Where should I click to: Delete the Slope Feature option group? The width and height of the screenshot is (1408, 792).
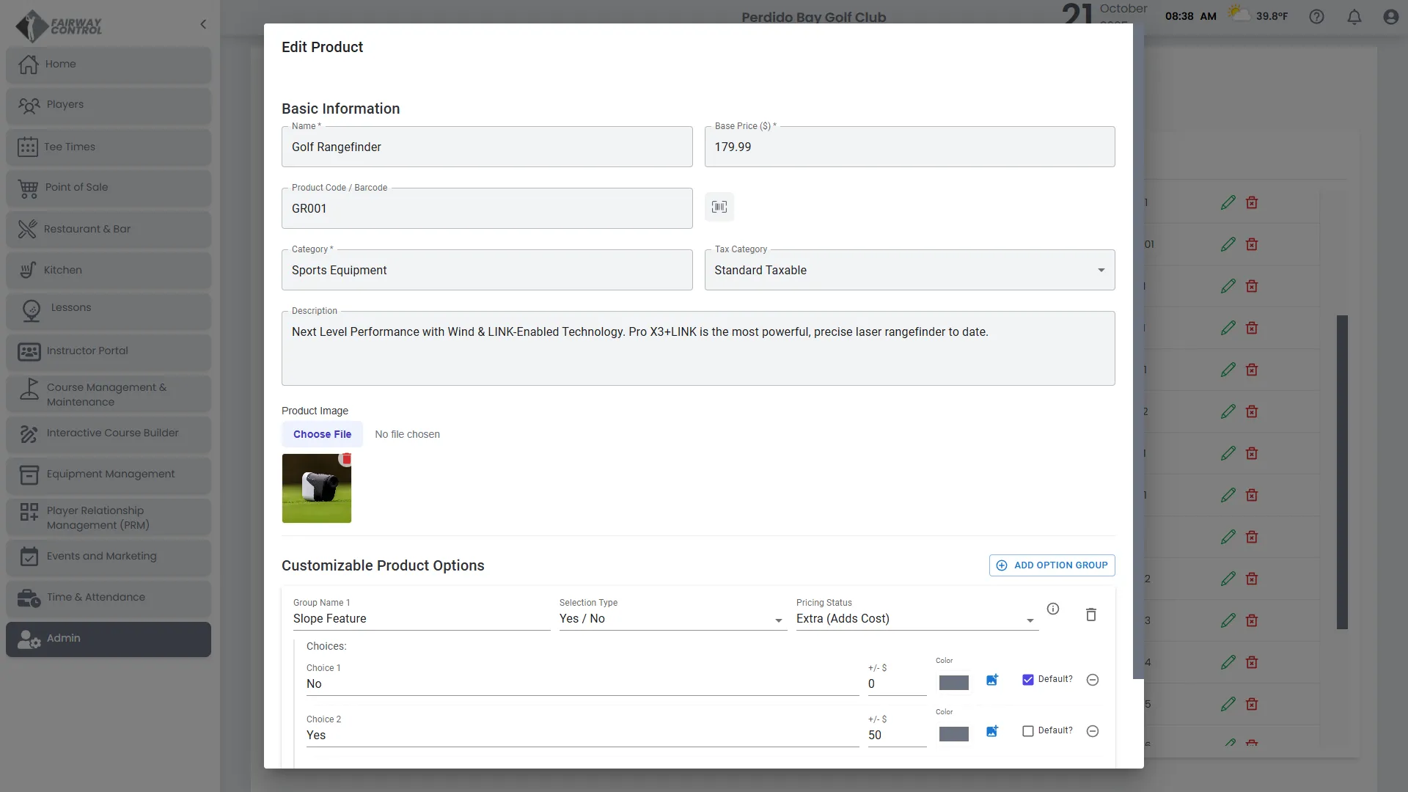click(1091, 615)
